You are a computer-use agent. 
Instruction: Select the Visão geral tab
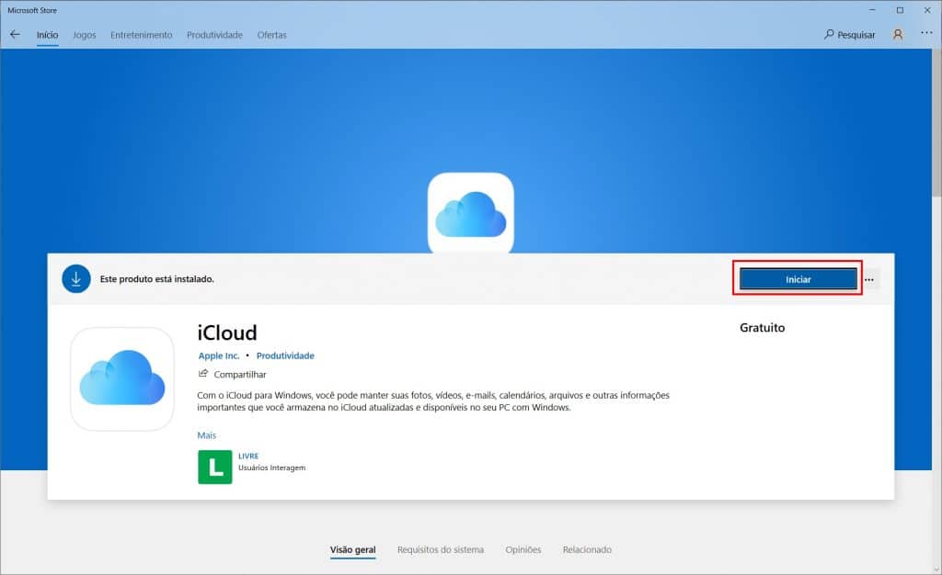coord(352,550)
